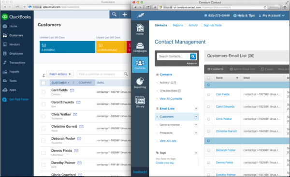This screenshot has width=290, height=177.
Task: Open the Prospects list dropdown arrow
Action: pos(196,133)
